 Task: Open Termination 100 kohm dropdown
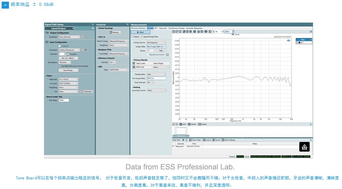65,62
